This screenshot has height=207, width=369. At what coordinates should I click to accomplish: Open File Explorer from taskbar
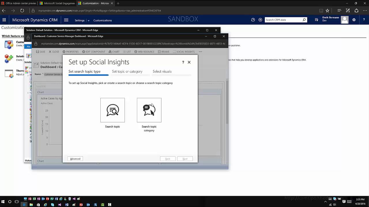[x=31, y=205]
